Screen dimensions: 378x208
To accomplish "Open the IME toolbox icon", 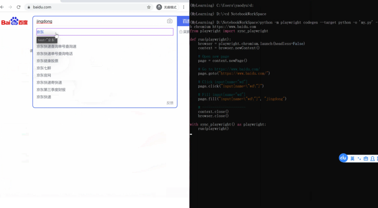I will click(x=366, y=159).
